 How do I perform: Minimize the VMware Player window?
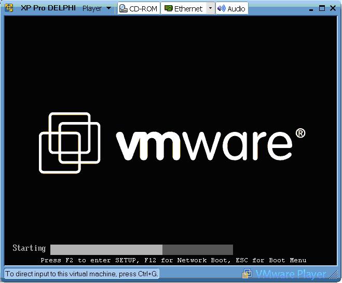(x=311, y=9)
